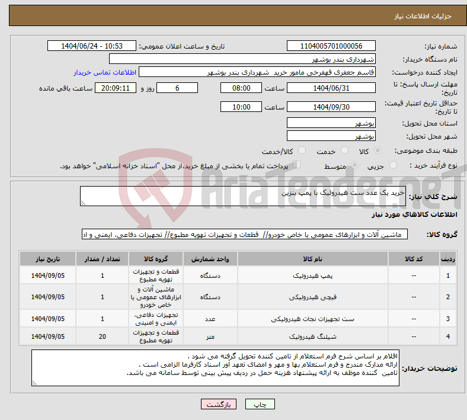Viewport: 467px width, 420px height.
Task: Click the شماره نیاز field 1104005701000056
Action: (x=331, y=46)
